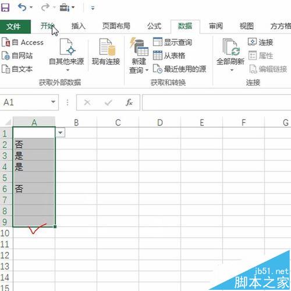Open cell A1 validation dropdown arrow
Viewport: 291px width, 291px height.
(61, 133)
